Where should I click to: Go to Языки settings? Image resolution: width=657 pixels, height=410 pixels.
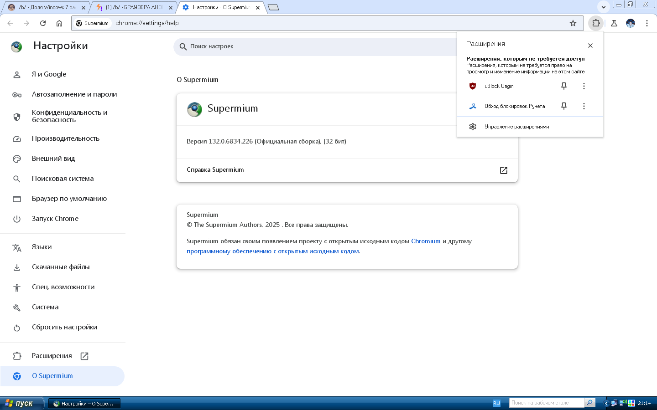(63, 247)
